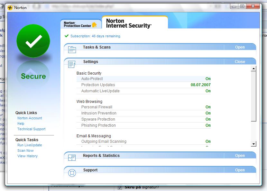Select the Personal Firewall row label
Viewport: 267px width, 191px height.
pos(97,107)
